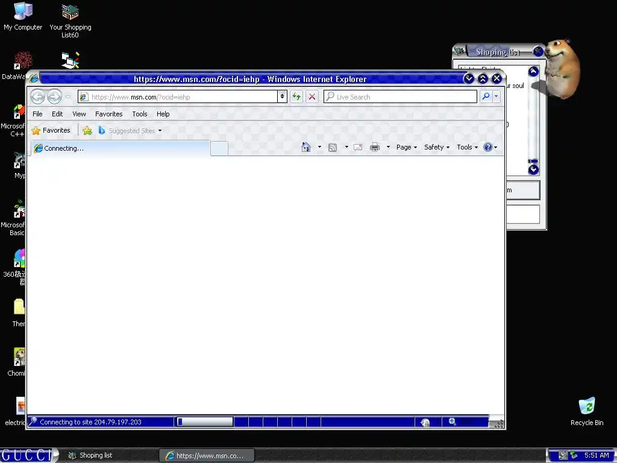
Task: Switch to msn.com Internet Explorer taskbar button
Action: (207, 456)
